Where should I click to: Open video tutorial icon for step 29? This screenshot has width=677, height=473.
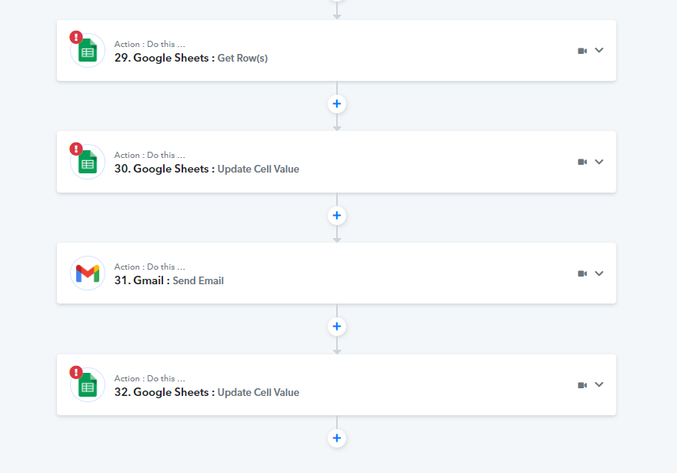[582, 51]
